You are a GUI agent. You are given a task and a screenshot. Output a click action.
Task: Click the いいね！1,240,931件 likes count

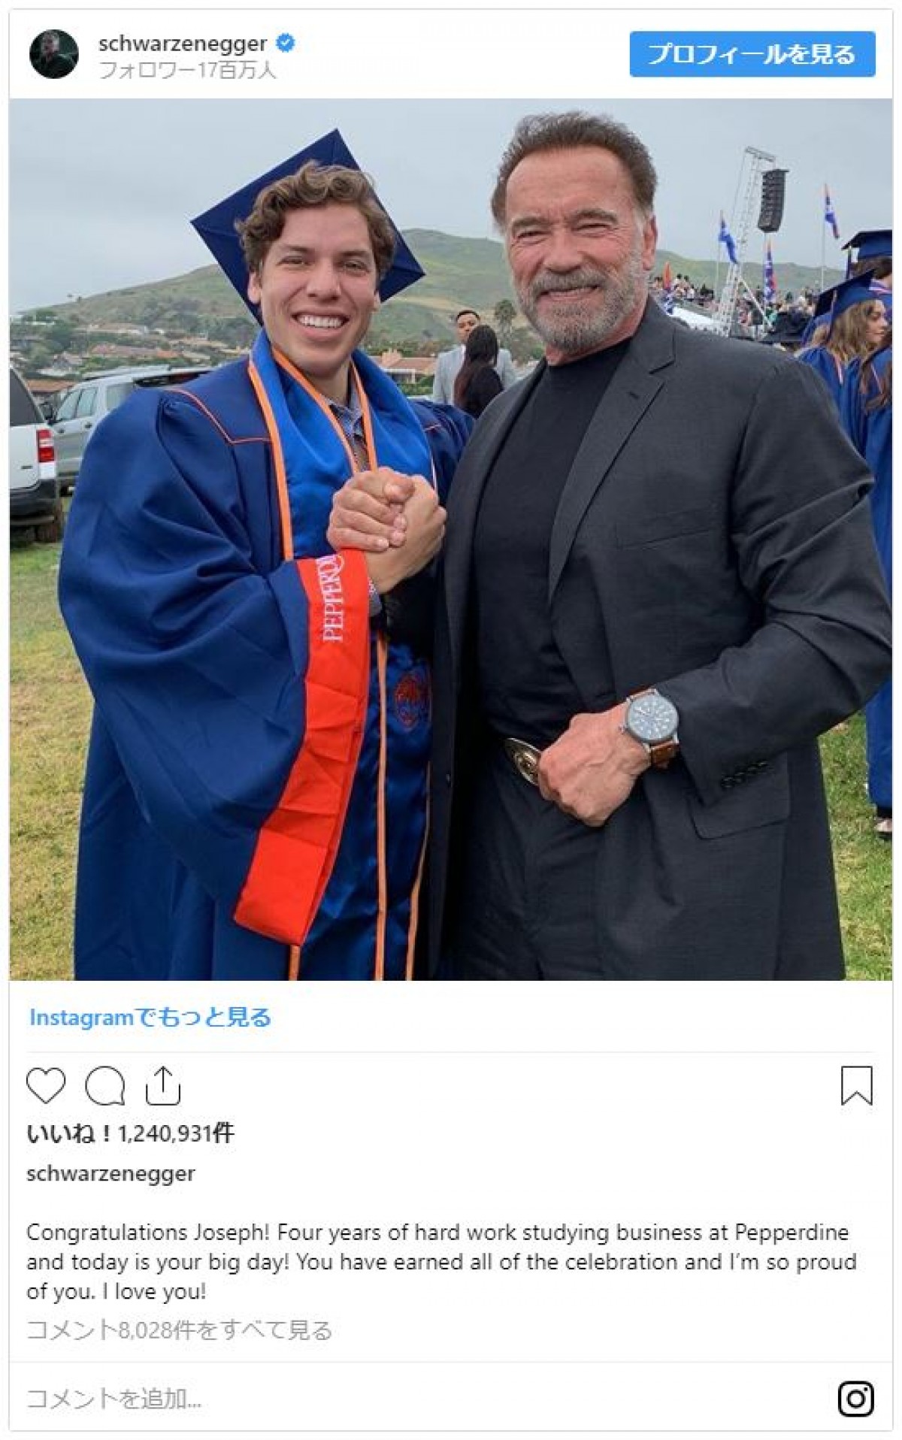(x=131, y=1133)
